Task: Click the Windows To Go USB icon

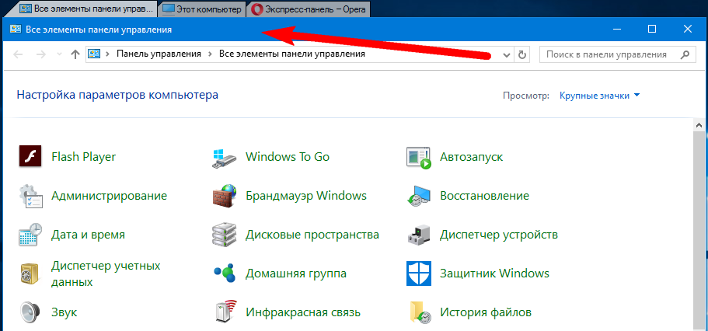Action: pos(224,157)
